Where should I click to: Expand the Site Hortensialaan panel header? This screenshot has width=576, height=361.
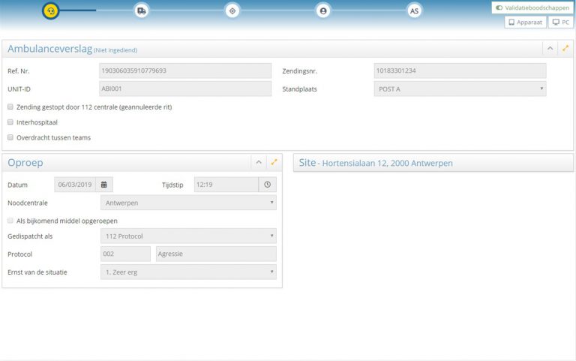433,163
